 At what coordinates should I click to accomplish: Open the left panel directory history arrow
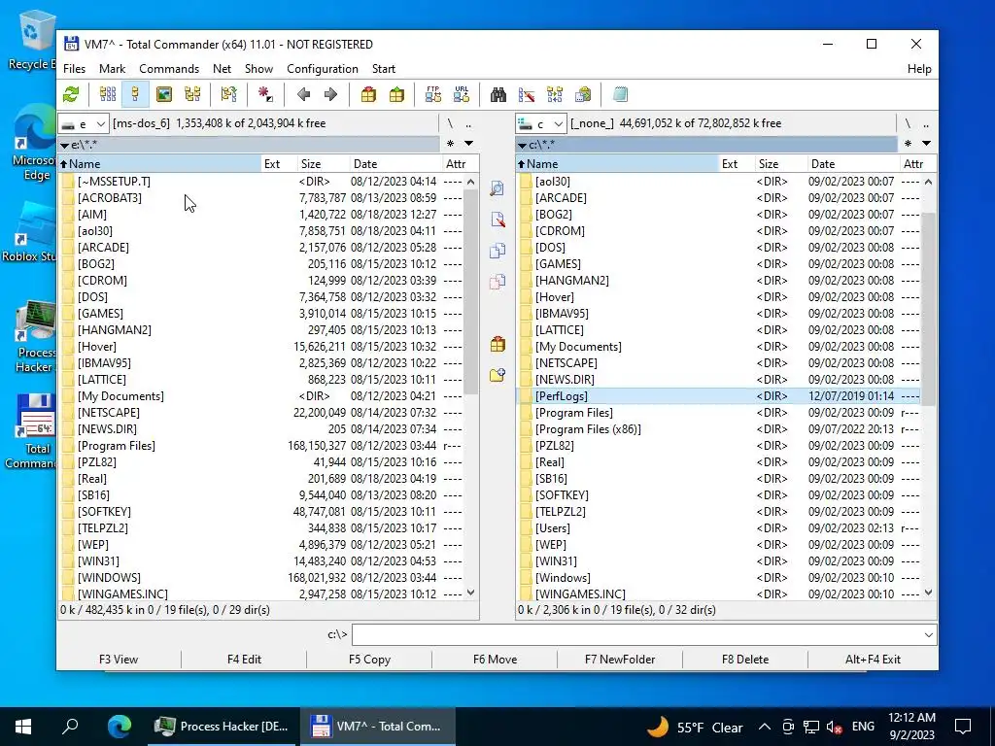pyautogui.click(x=468, y=144)
